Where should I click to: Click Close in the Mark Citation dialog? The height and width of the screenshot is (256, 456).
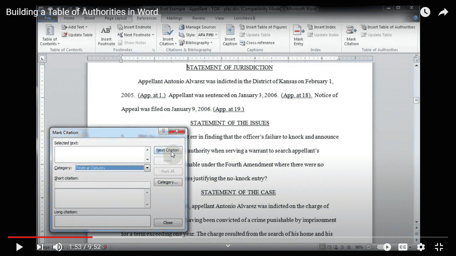pyautogui.click(x=168, y=223)
